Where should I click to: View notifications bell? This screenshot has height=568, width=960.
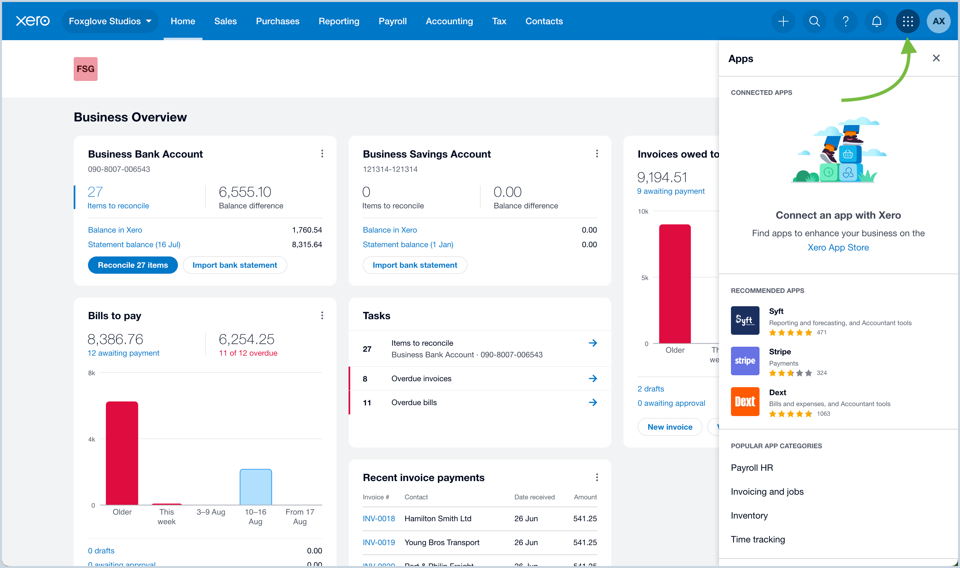pyautogui.click(x=877, y=21)
